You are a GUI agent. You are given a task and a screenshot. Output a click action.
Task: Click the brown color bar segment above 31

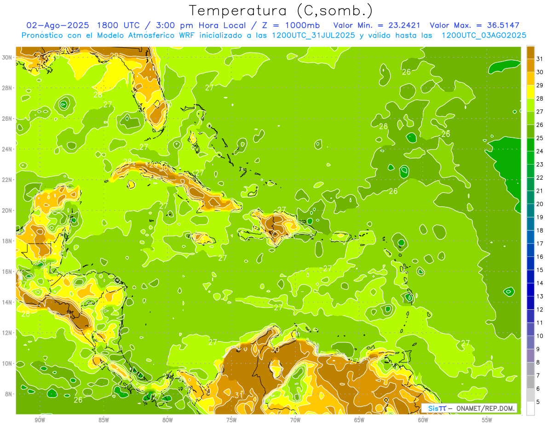(530, 52)
